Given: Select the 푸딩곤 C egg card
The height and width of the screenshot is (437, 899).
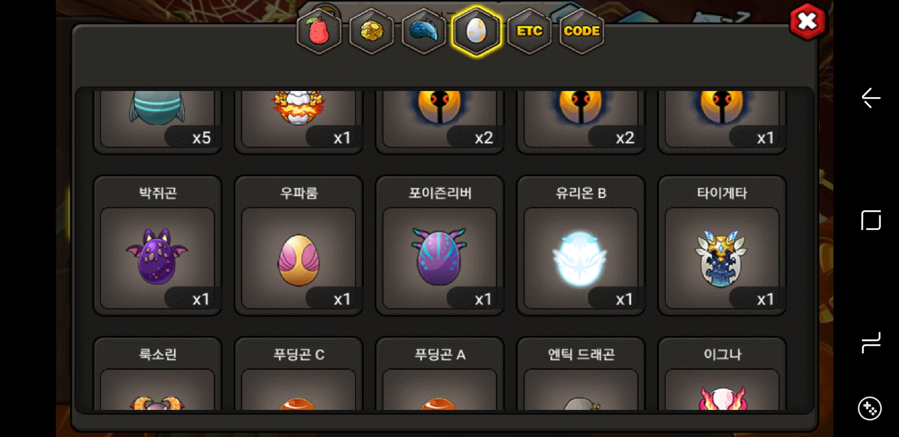Looking at the screenshot, I should pos(299,373).
